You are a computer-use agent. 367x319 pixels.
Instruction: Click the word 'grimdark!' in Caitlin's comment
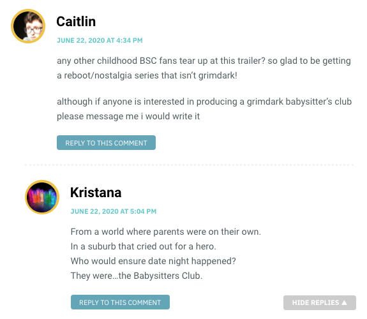[x=218, y=75]
